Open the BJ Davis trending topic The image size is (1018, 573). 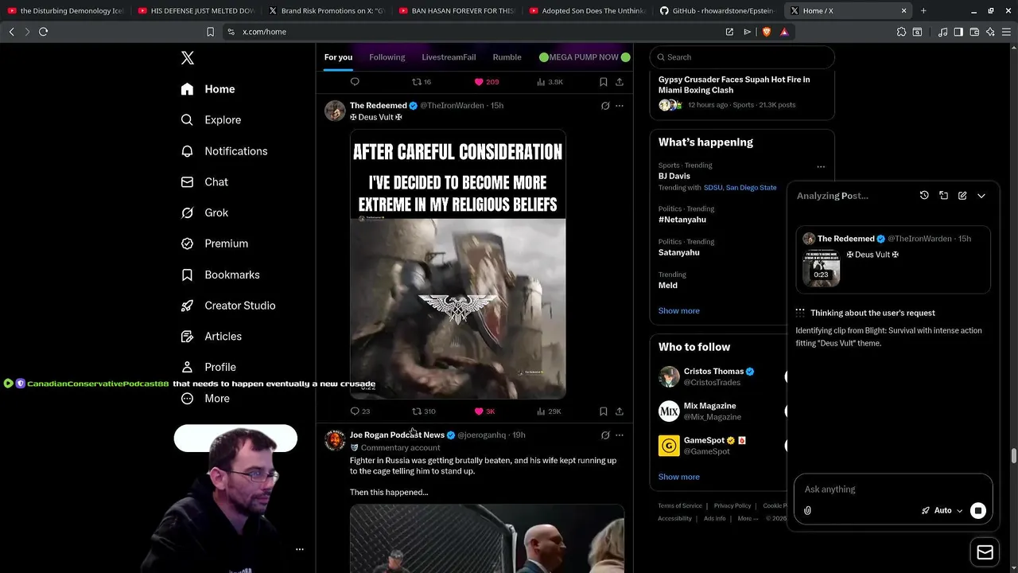[x=674, y=176]
